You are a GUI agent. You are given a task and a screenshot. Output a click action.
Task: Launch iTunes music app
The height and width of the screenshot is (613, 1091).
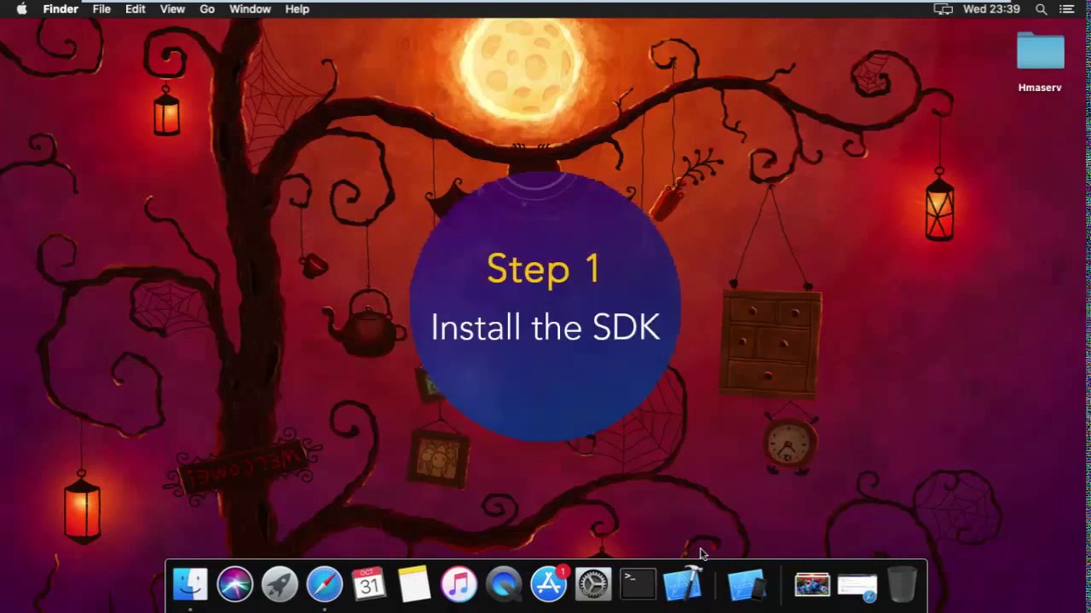459,584
